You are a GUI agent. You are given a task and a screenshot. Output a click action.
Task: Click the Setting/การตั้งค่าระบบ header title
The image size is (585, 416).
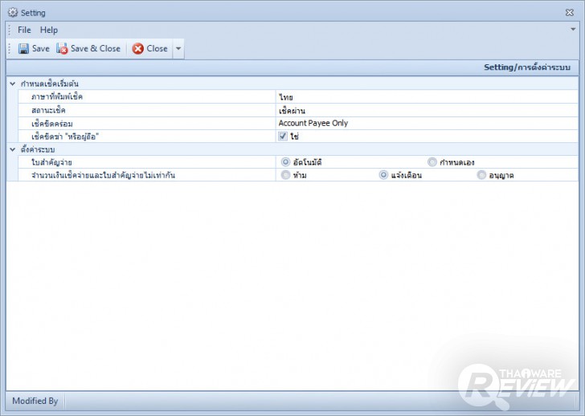click(527, 67)
